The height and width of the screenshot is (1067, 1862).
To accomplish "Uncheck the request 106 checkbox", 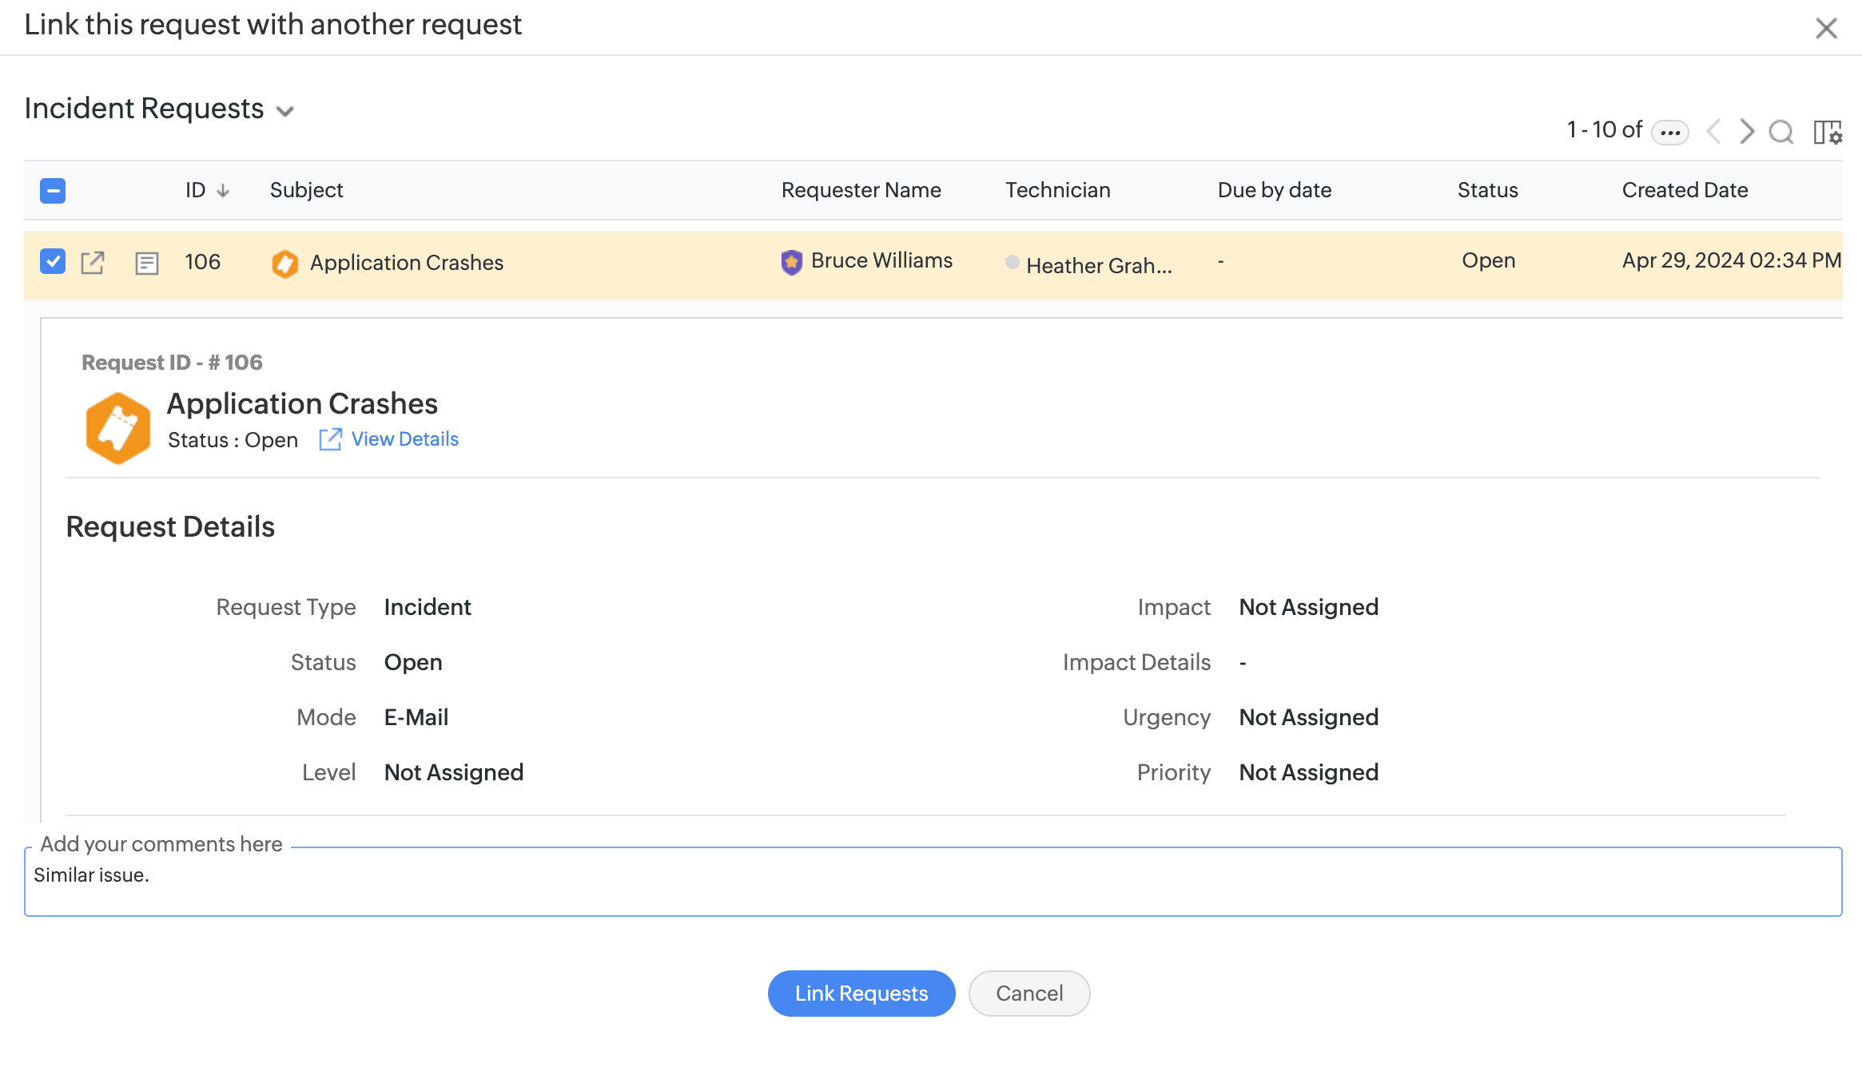I will pyautogui.click(x=53, y=261).
